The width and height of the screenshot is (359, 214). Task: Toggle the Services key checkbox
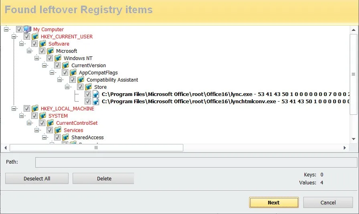(x=50, y=130)
